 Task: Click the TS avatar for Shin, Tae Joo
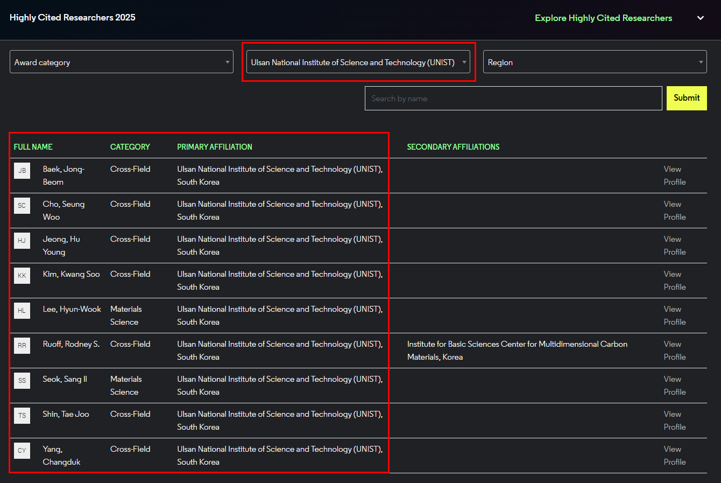(22, 416)
